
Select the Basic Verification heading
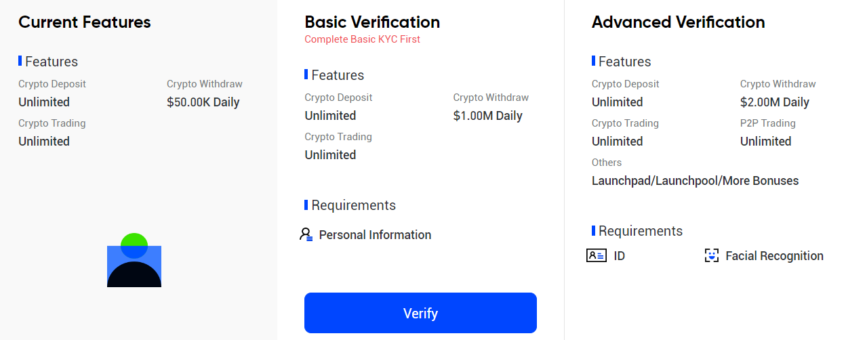click(x=372, y=22)
